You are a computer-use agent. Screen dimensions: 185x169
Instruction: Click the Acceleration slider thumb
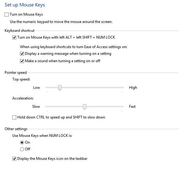tap(85, 107)
